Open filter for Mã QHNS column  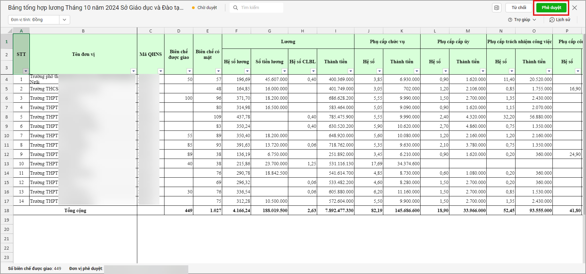click(160, 71)
